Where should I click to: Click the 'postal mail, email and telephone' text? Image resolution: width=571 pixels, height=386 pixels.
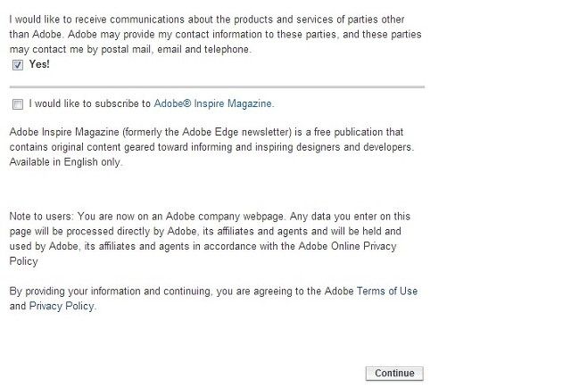[x=176, y=49]
